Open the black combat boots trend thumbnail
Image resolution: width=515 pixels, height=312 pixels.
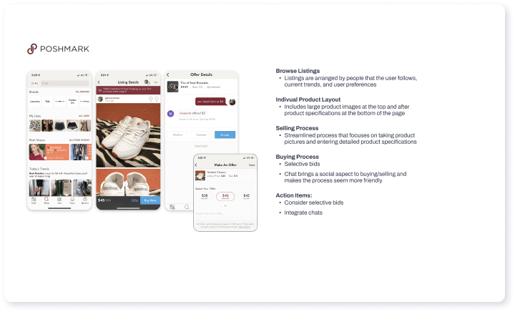(x=82, y=187)
